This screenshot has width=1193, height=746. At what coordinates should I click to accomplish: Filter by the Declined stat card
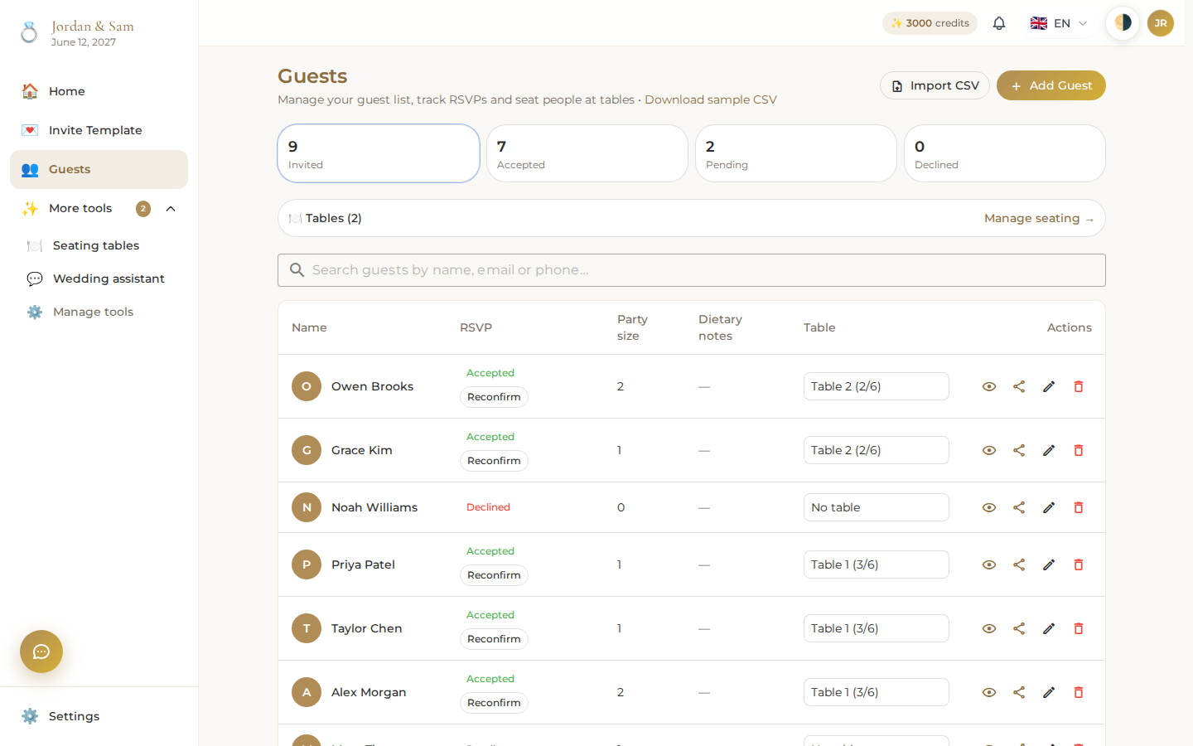click(x=1005, y=153)
